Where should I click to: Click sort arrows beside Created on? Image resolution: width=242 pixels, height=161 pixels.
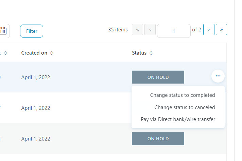pos(52,53)
